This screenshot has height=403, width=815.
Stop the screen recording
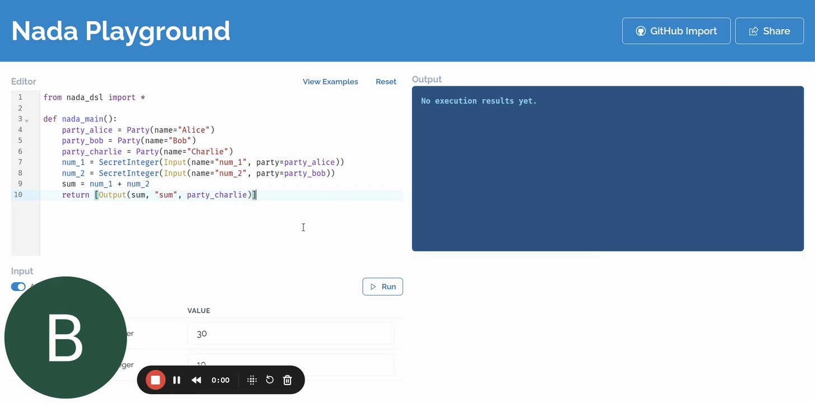pos(156,380)
